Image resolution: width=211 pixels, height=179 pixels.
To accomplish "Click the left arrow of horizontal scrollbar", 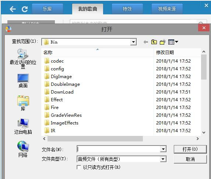I will pyautogui.click(x=44, y=138).
